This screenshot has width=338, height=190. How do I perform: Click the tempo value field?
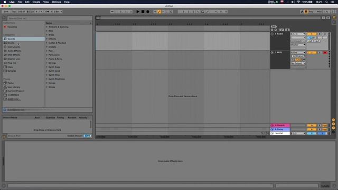[22, 12]
